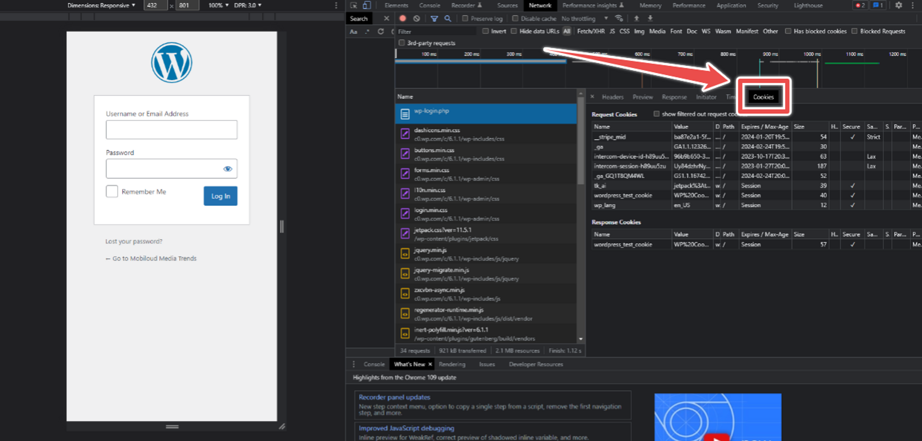
Task: Switch to the Console tab in top bar
Action: 430,6
